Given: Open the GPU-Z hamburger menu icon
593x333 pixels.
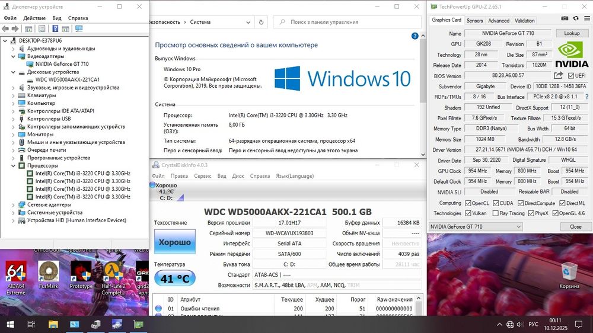Looking at the screenshot, I should pos(587,18).
